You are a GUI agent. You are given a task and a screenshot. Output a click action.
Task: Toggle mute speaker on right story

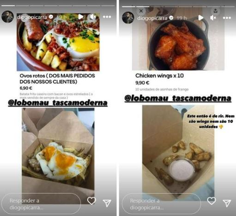coord(213,18)
